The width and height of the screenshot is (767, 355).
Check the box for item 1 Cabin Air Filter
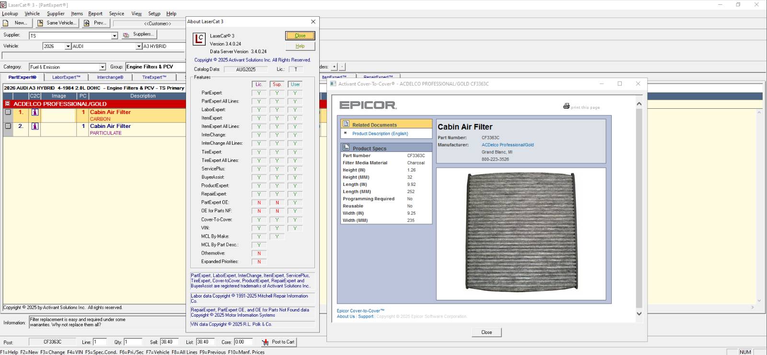(x=8, y=113)
